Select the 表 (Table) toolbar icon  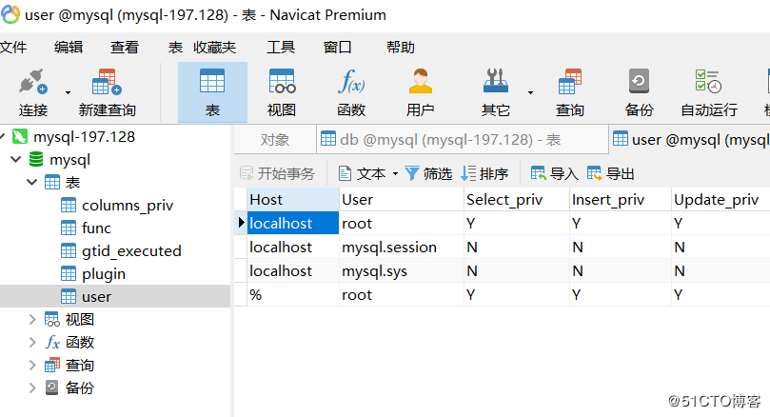[212, 92]
